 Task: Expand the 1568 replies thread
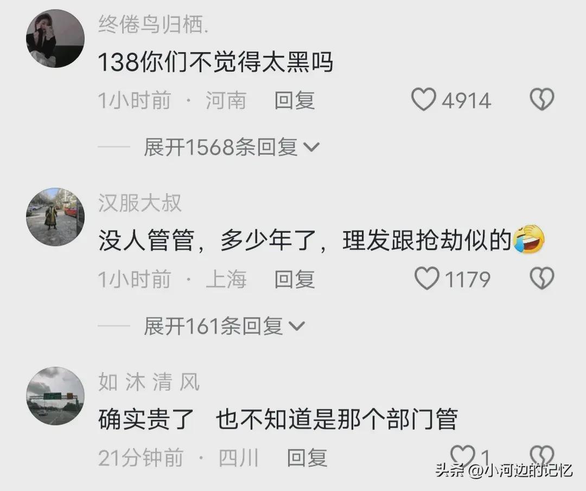pos(232,147)
